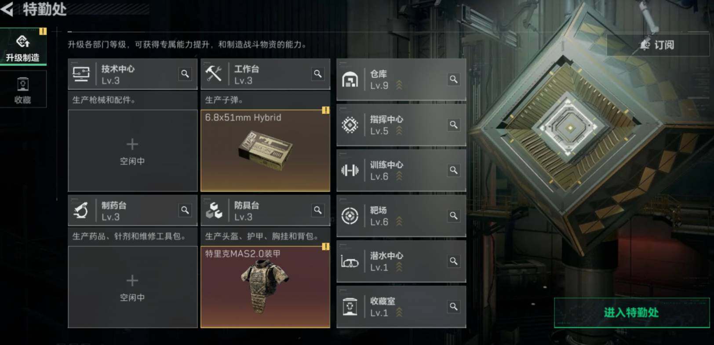Image resolution: width=714 pixels, height=345 pixels.
Task: Click 收藏室 upgrade chevron arrows
Action: pos(399,312)
